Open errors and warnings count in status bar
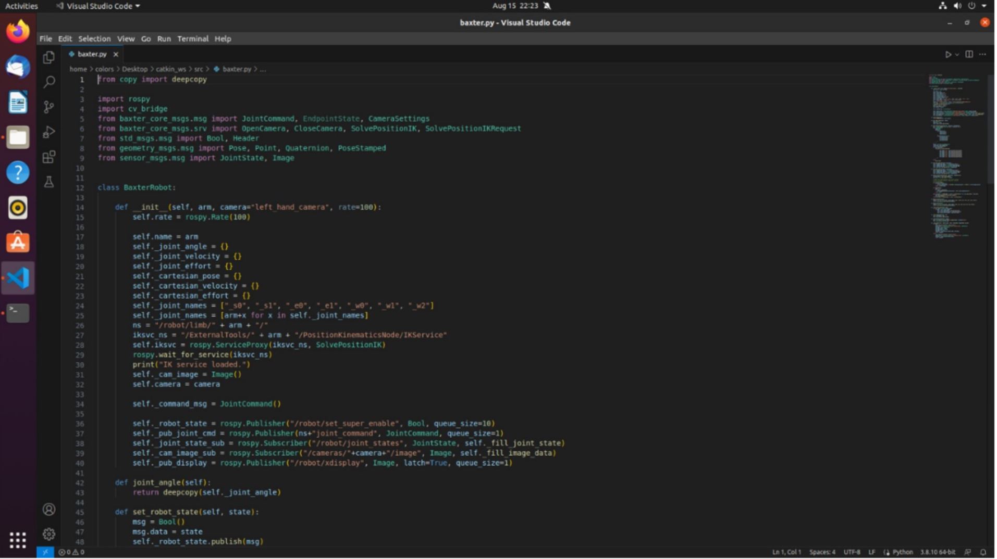Screen dimensions: 997x559 click(71, 552)
